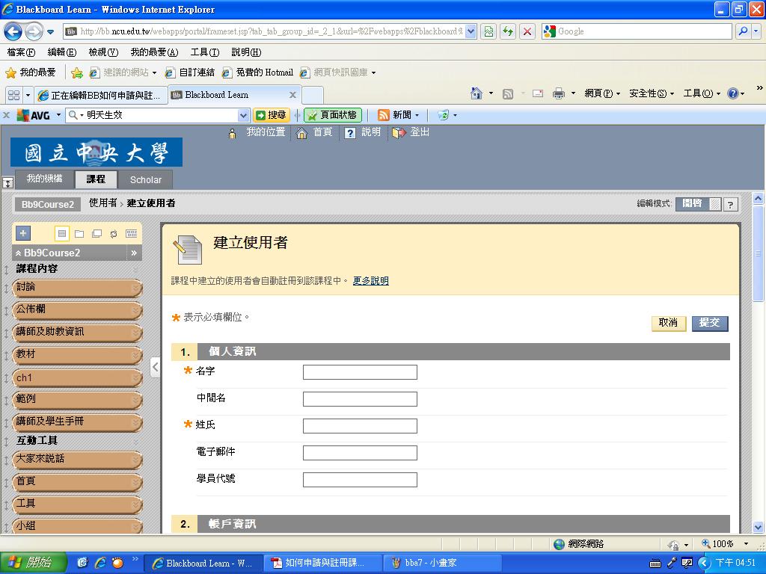The height and width of the screenshot is (574, 766).
Task: Open the 安全性 dropdown menu
Action: point(652,93)
